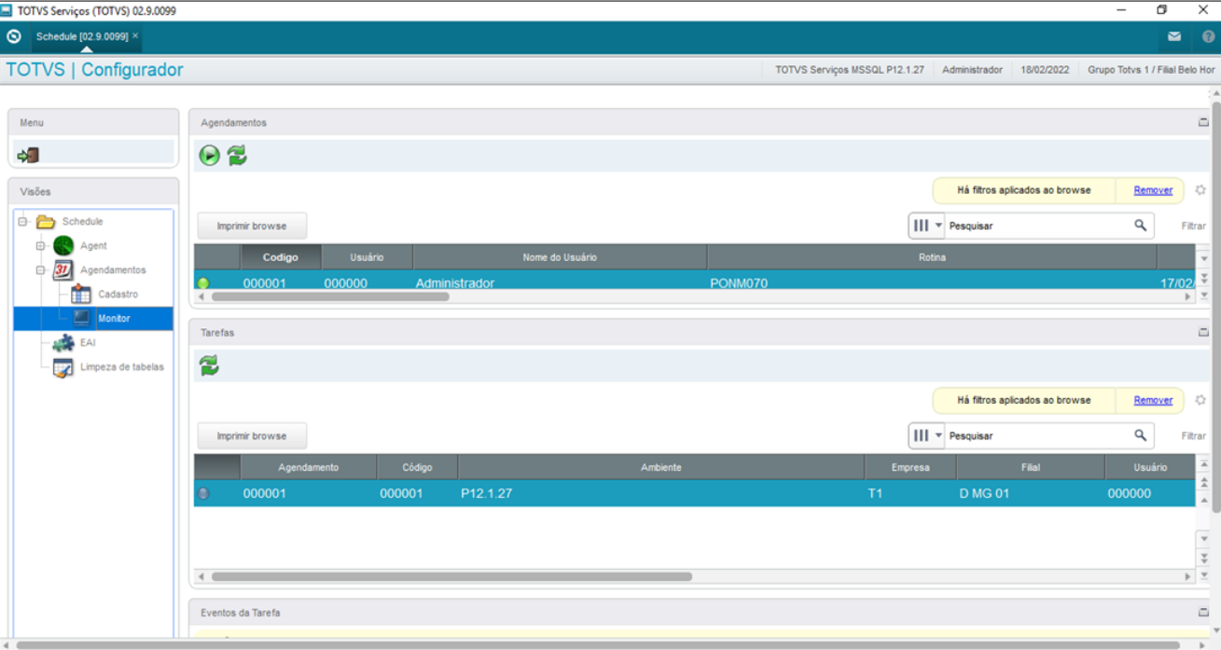
Task: Click search magnifier in Tarefas Pesquisar field
Action: pyautogui.click(x=1140, y=436)
